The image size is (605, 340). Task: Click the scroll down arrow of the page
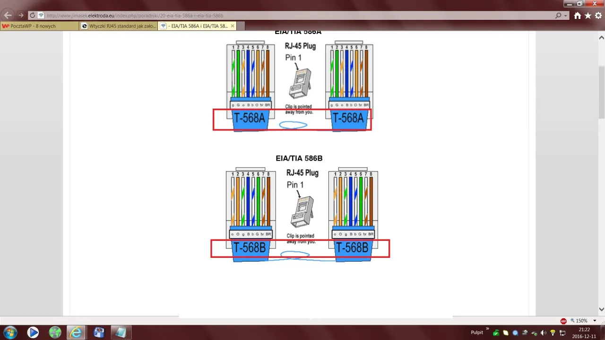tap(601, 309)
